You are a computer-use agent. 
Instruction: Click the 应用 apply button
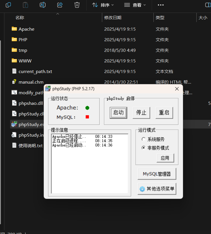tap(165, 158)
